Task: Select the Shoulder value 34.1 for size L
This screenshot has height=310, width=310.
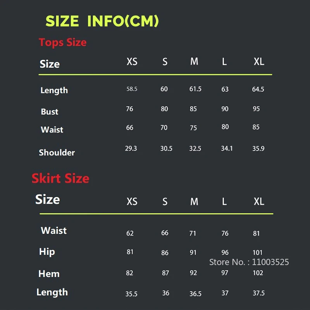Action: click(x=227, y=148)
